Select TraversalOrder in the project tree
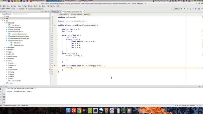The image size is (203, 114). [16, 81]
